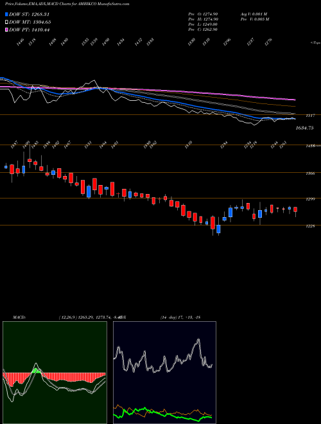Image resolution: width=321 pixels, height=424 pixels.
Task: Select the DOW PT: 1410.44 label
Action: [30, 30]
